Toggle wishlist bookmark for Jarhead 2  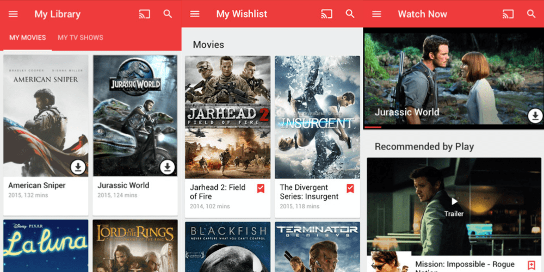pos(261,188)
